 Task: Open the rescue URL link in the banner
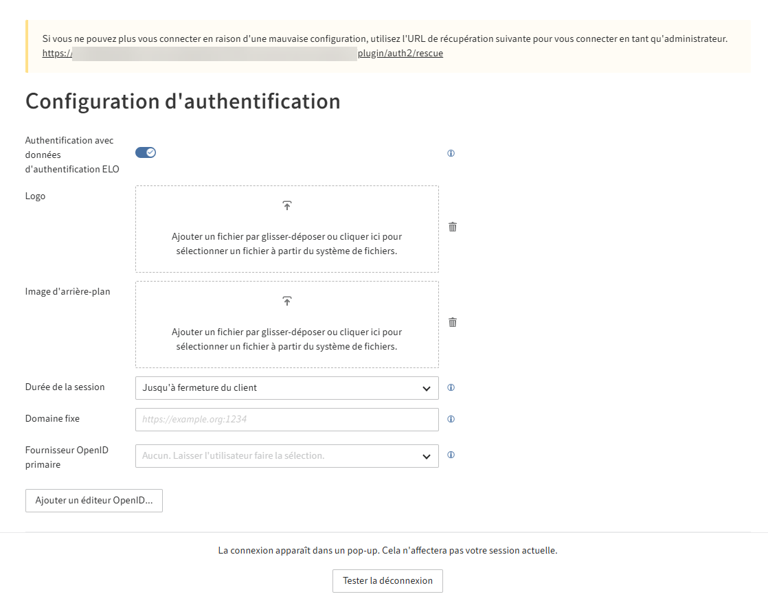pos(242,53)
